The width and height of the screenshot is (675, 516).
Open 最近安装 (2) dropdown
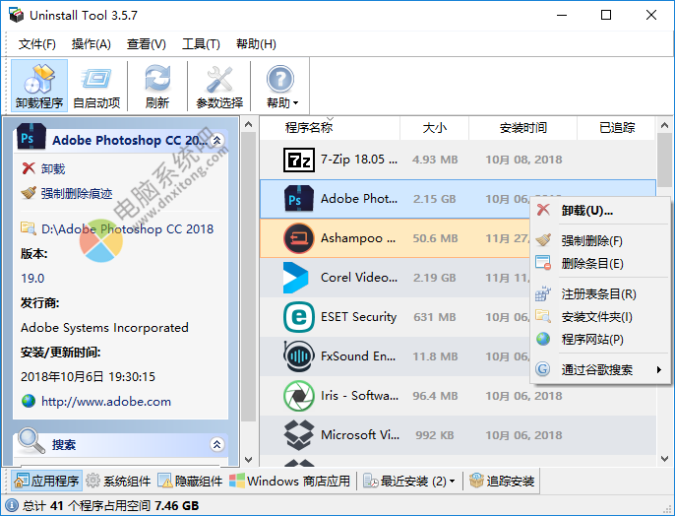[409, 481]
